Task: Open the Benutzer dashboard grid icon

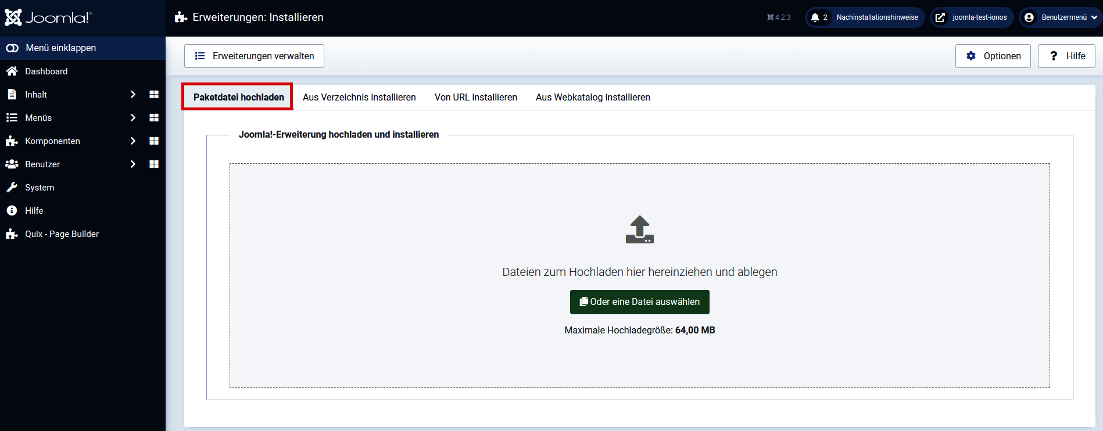Action: point(154,164)
